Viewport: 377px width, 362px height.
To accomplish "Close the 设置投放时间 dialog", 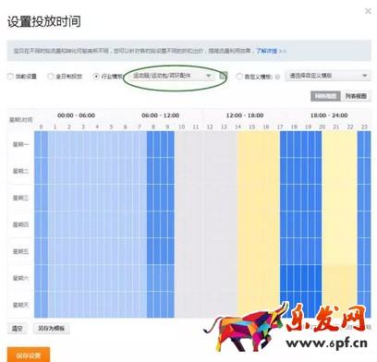I will (x=368, y=11).
